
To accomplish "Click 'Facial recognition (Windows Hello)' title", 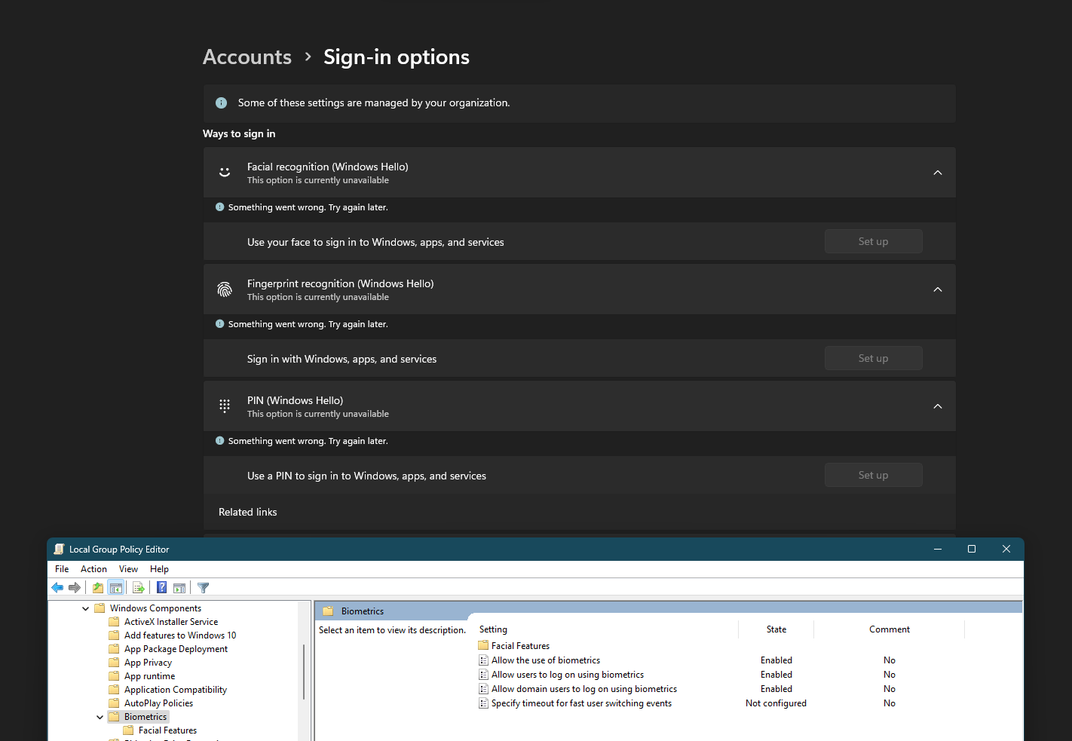I will tap(328, 167).
